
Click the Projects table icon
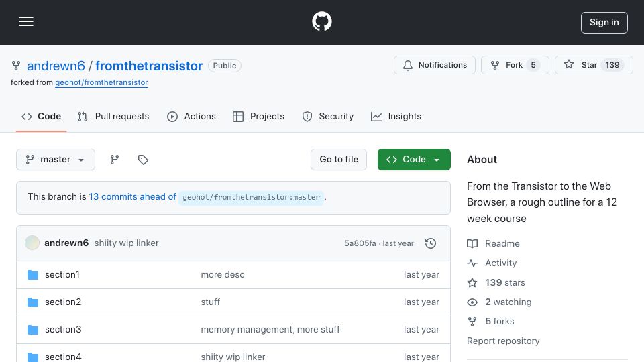click(237, 117)
